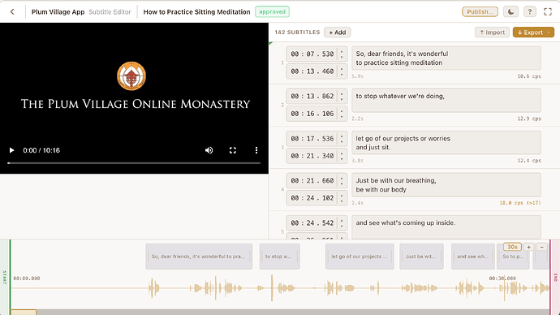Select timeline clip 'So to p...'
560x315 pixels.
(x=513, y=257)
